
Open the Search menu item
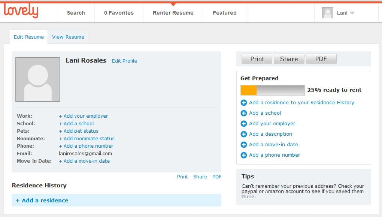(x=76, y=13)
